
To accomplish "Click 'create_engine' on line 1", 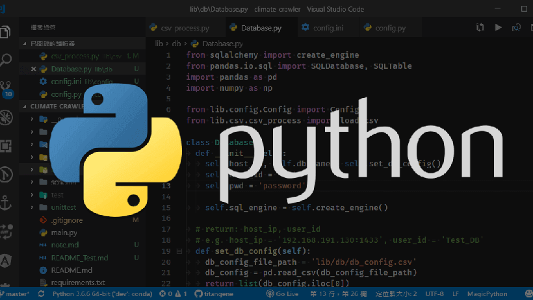I will (x=328, y=55).
